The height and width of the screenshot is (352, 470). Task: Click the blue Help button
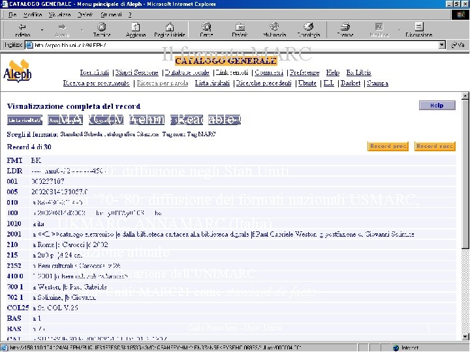tap(437, 106)
